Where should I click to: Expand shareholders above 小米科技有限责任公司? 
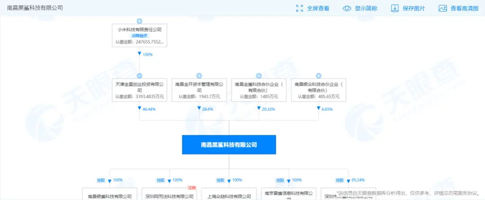140,21
